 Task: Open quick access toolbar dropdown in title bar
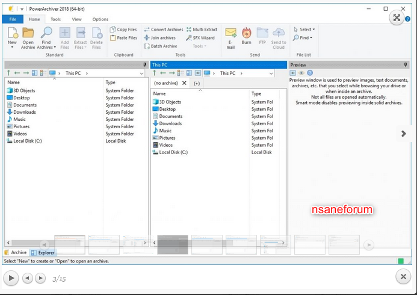(x=22, y=9)
